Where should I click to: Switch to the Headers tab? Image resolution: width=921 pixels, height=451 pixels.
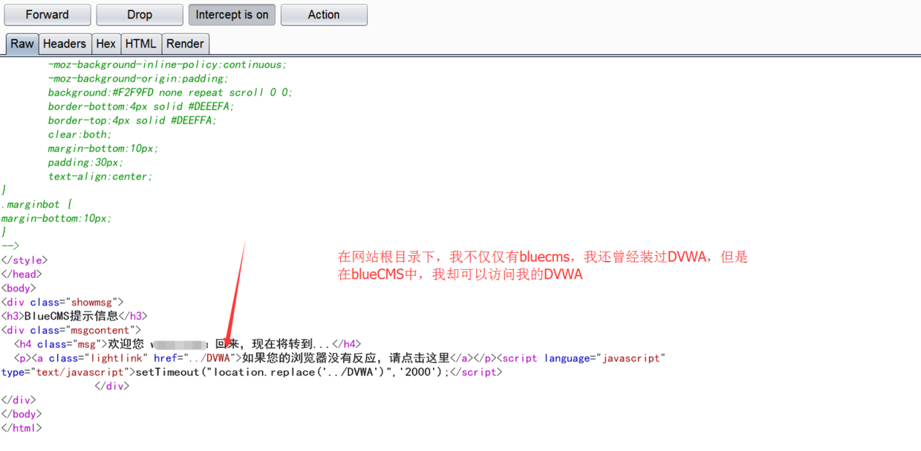tap(65, 44)
